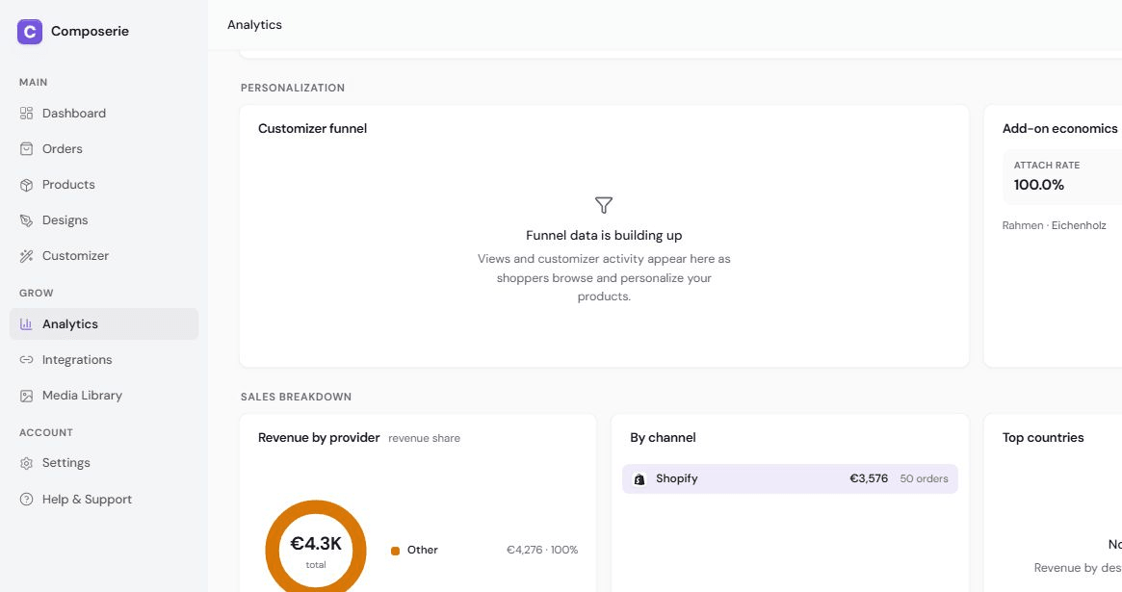Click the Revenue by provider heading
The height and width of the screenshot is (592, 1122).
[x=319, y=438]
